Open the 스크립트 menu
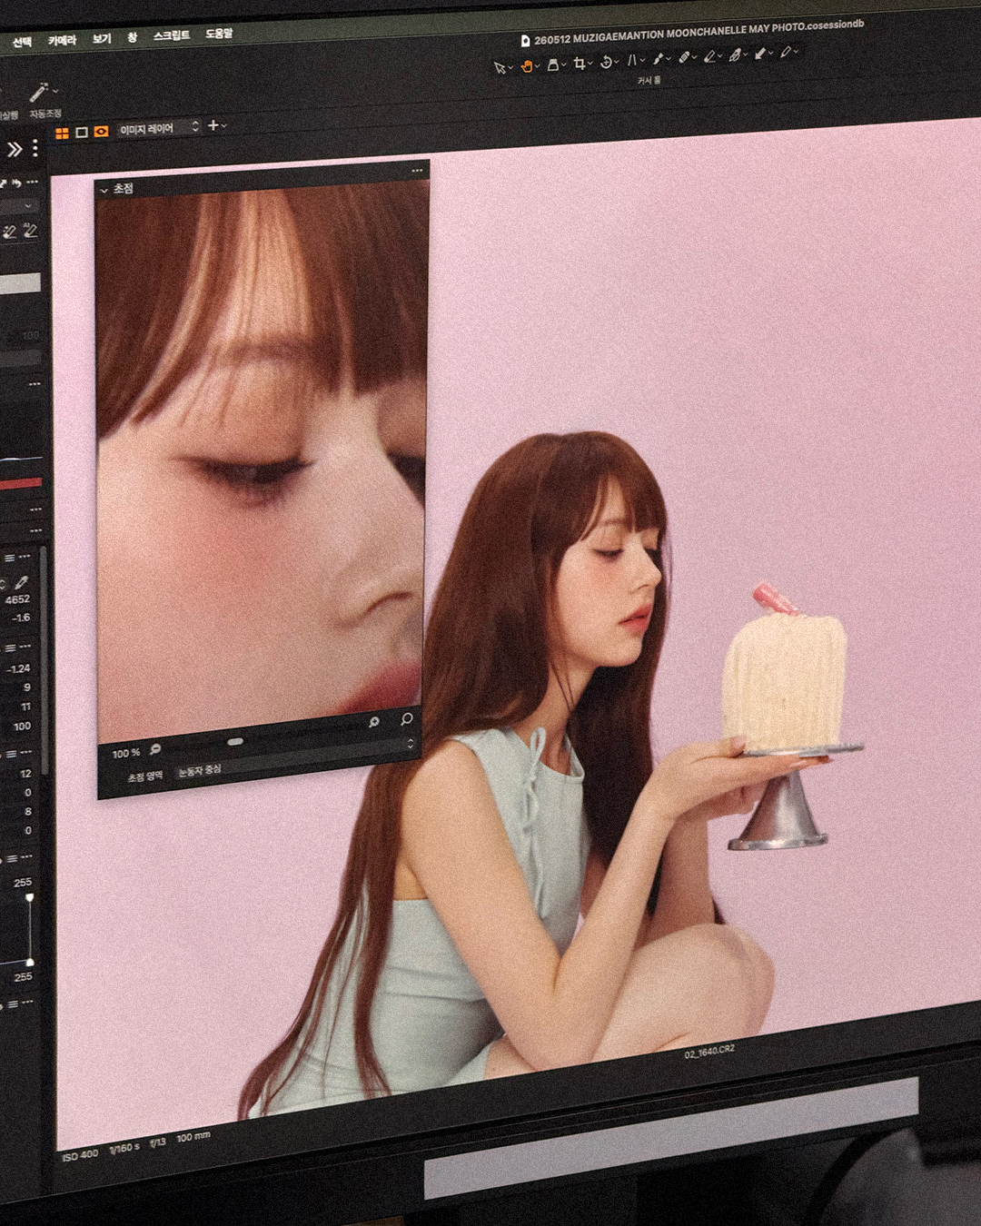Viewport: 981px width, 1226px height. 172,35
